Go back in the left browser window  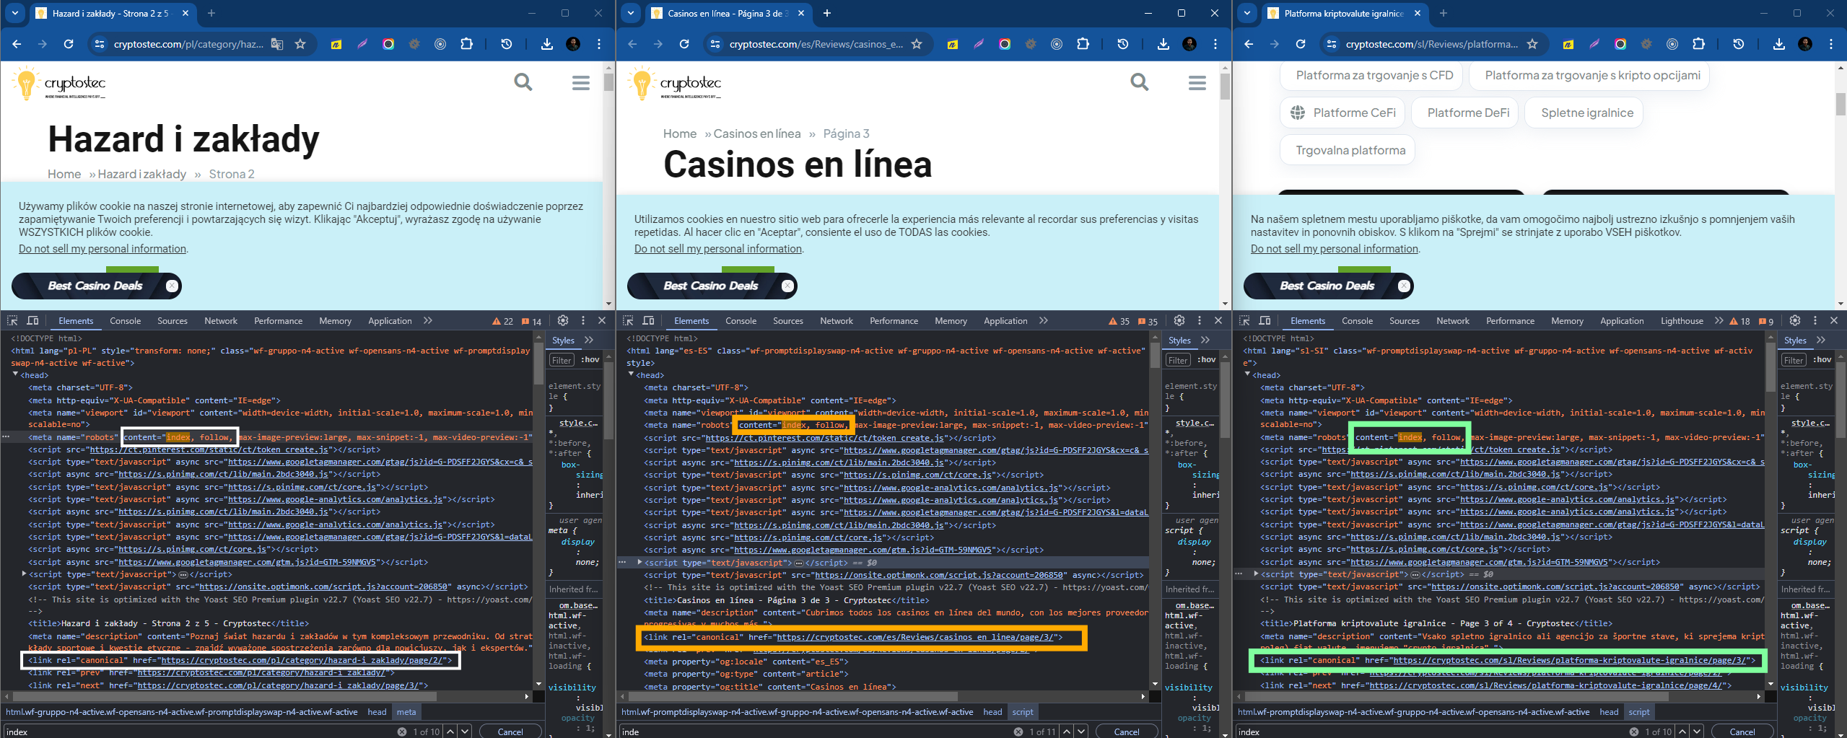[17, 44]
